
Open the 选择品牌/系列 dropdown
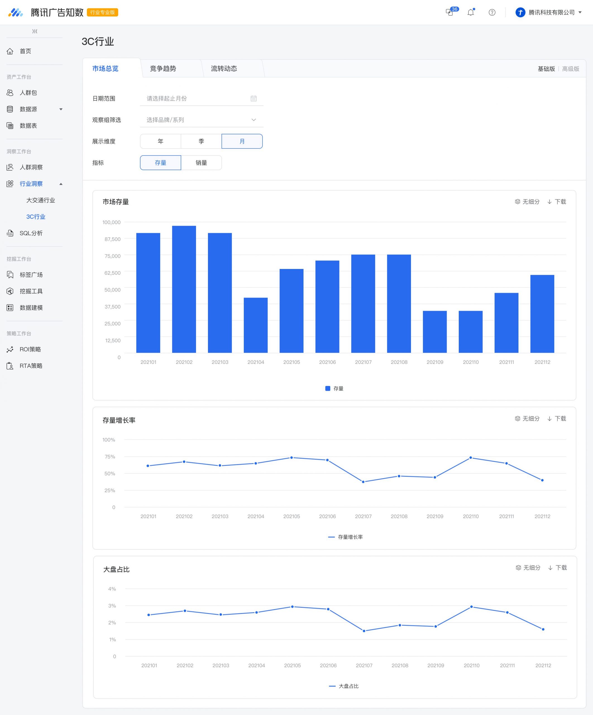pyautogui.click(x=202, y=120)
